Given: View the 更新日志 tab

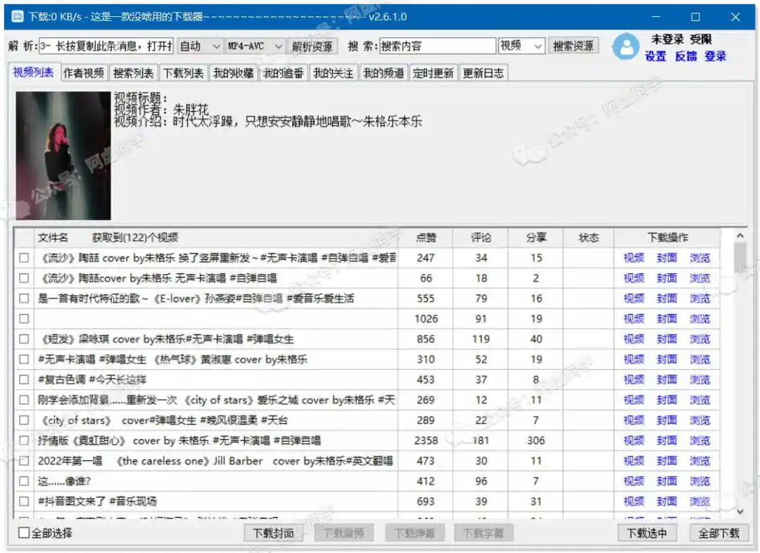Looking at the screenshot, I should [x=483, y=73].
